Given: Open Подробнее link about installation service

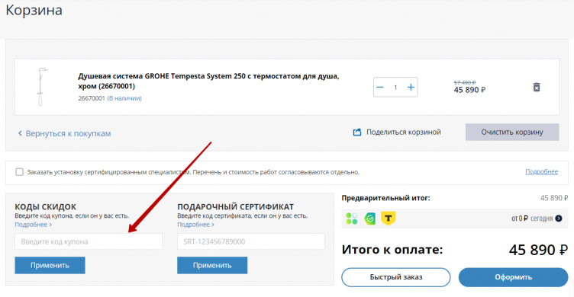Looking at the screenshot, I should 541,171.
